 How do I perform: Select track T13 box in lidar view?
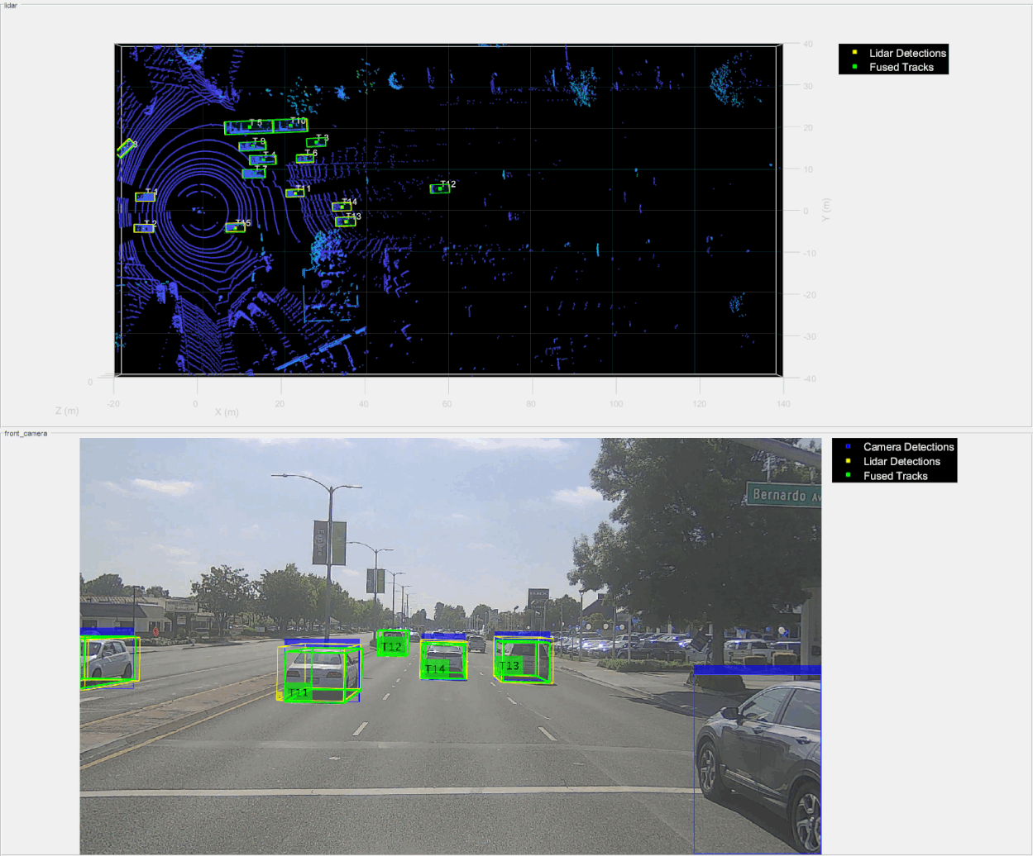pyautogui.click(x=346, y=221)
